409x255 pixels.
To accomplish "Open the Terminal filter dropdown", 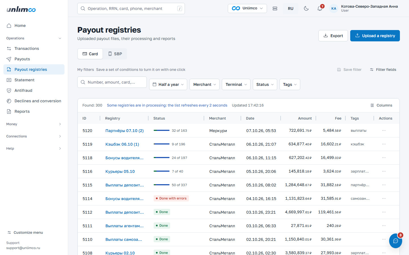I will (x=236, y=84).
